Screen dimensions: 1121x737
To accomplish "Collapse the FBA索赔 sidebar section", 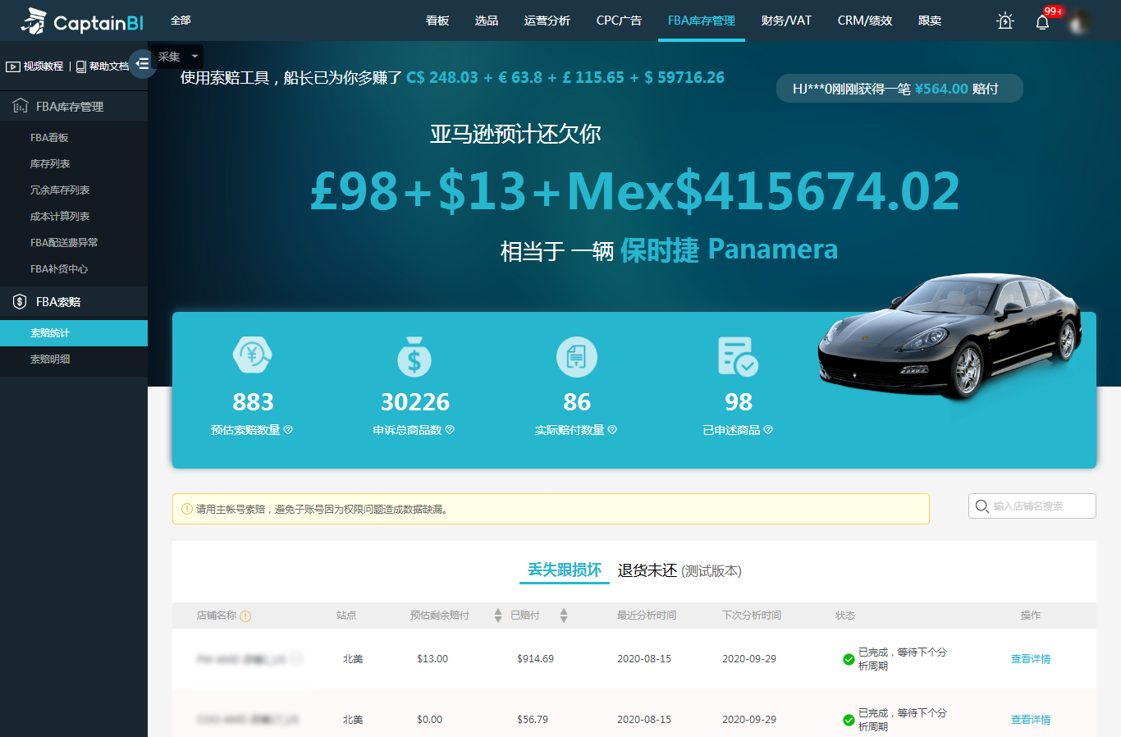I will 74,302.
